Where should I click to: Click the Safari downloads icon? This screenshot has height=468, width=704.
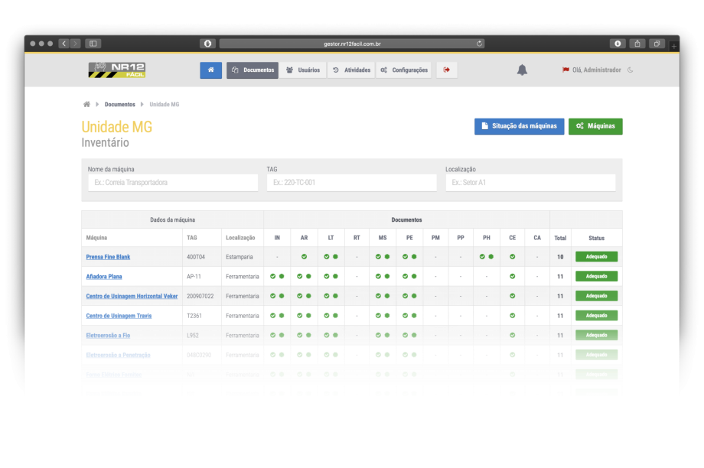[x=618, y=44]
